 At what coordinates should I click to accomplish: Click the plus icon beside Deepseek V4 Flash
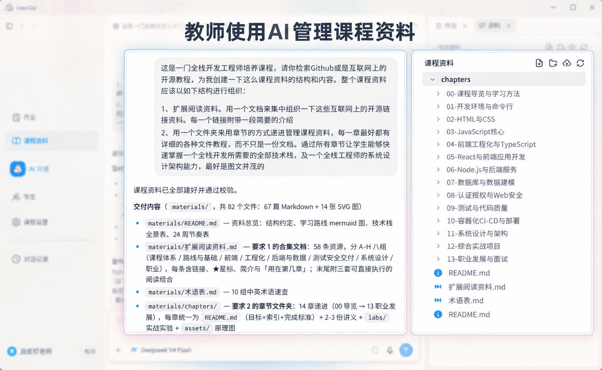click(118, 350)
